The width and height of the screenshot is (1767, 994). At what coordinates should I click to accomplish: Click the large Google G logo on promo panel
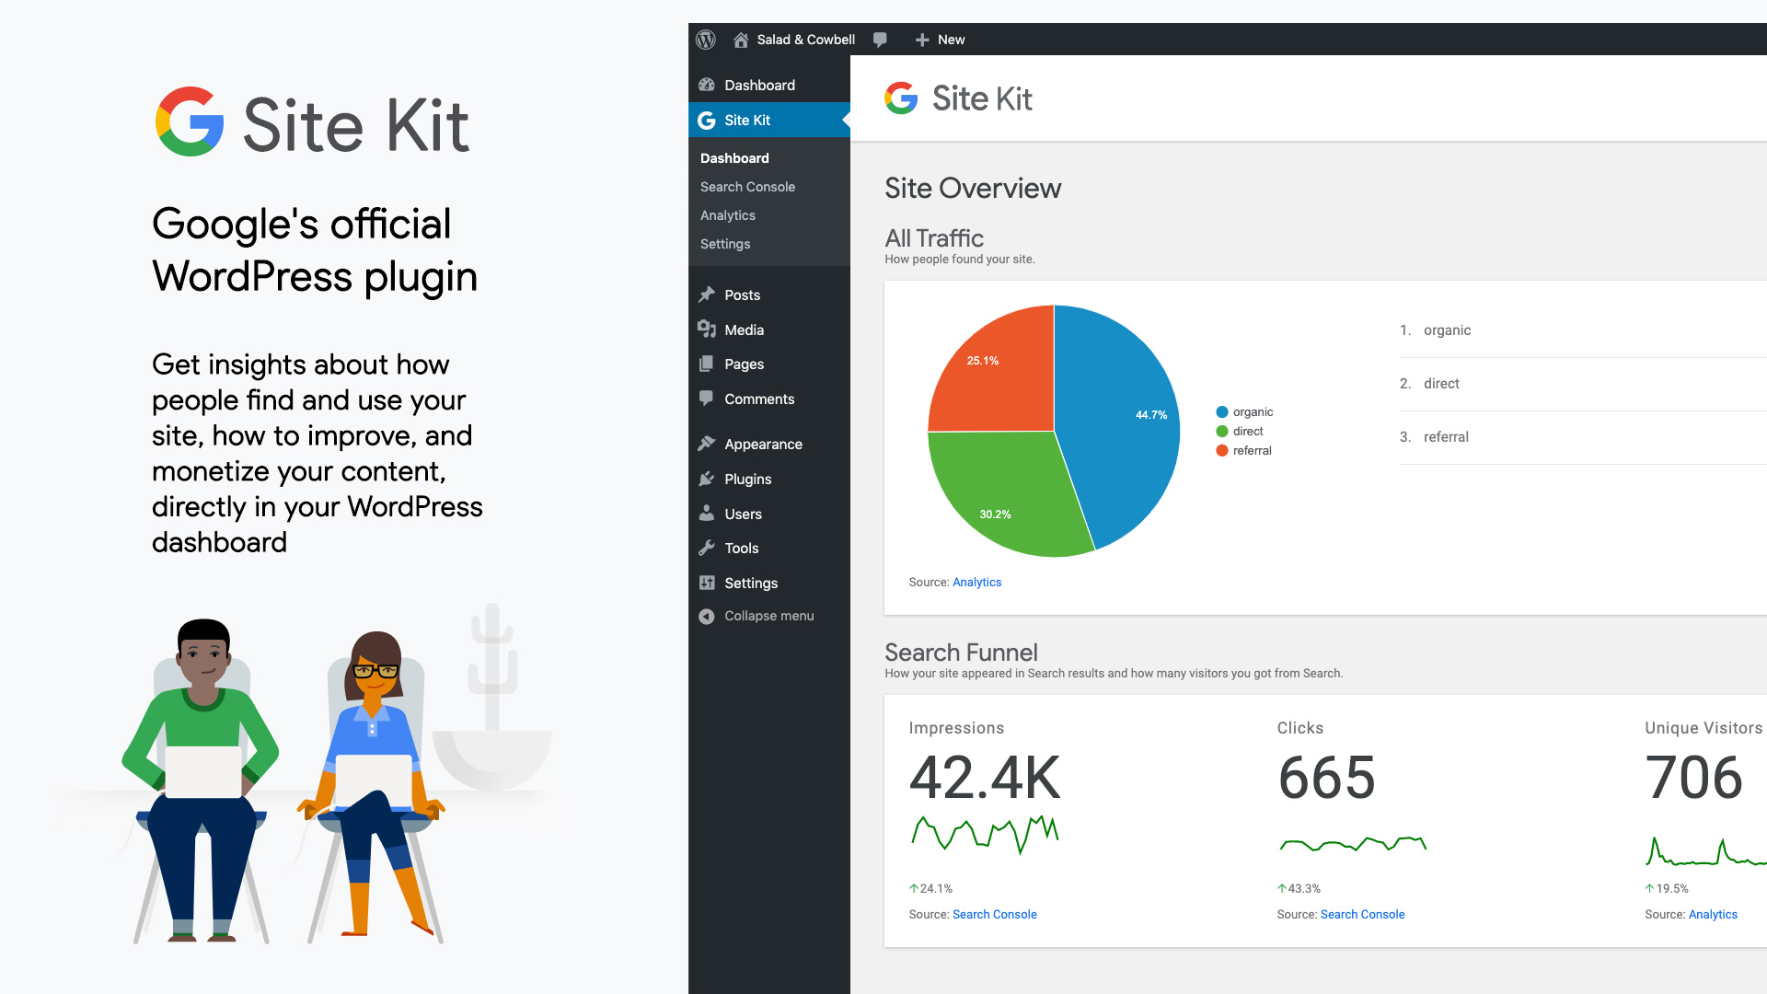[x=190, y=121]
